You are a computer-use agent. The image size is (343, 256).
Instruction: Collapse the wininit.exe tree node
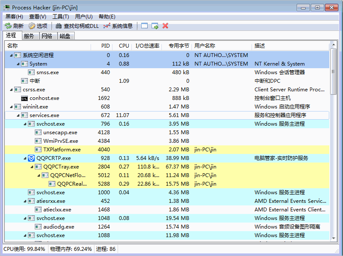[x=11, y=107]
